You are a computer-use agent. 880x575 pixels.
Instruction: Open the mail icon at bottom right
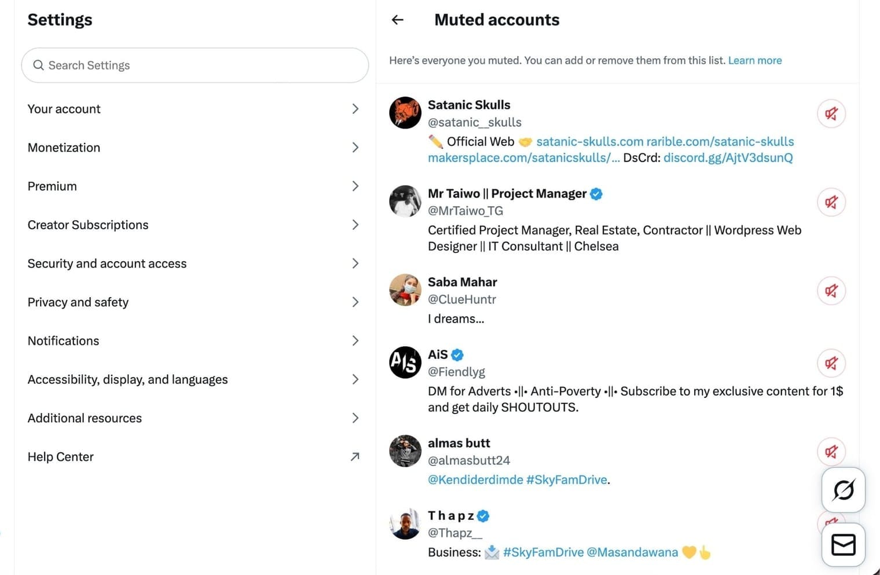(843, 544)
